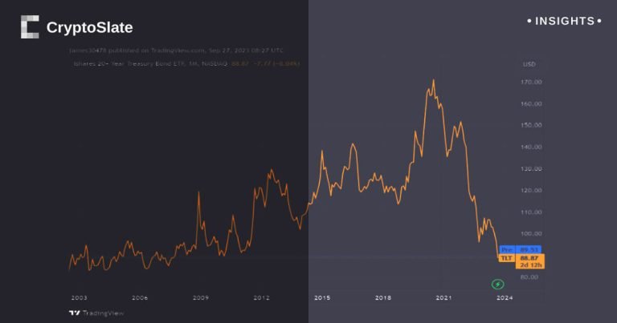Screen dimensions: 617x323
Task: Click the 2024 marker on the time axis
Action: tap(505, 298)
